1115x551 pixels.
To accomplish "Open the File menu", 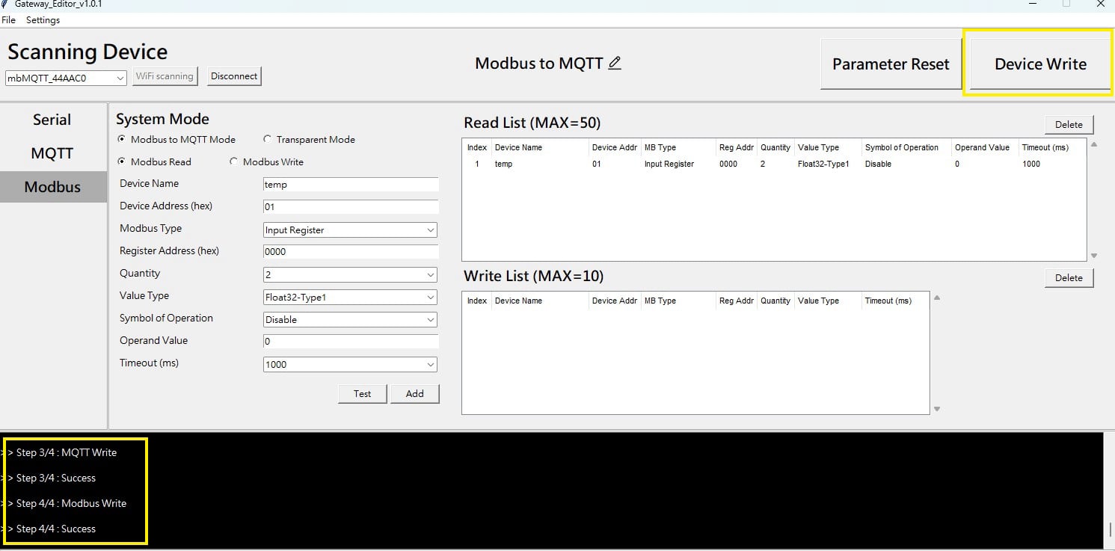I will [8, 20].
